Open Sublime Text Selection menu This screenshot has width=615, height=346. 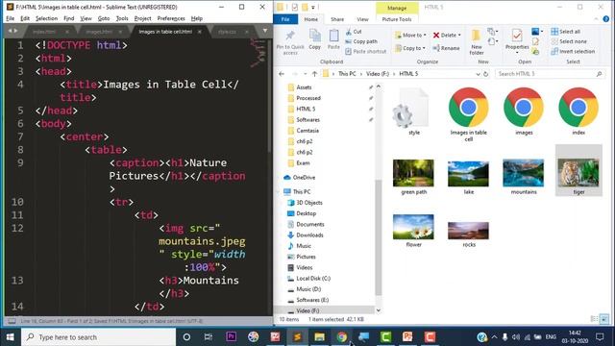point(46,18)
